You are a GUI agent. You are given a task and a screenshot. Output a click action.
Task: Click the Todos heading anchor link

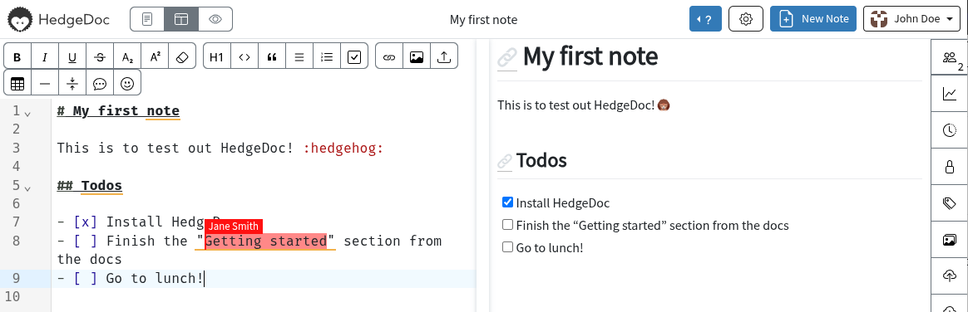point(505,162)
